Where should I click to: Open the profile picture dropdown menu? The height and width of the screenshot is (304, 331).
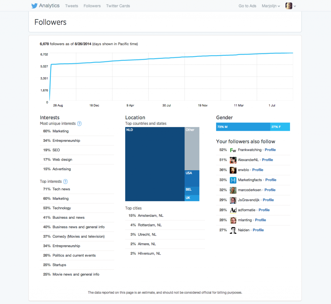(291, 6)
